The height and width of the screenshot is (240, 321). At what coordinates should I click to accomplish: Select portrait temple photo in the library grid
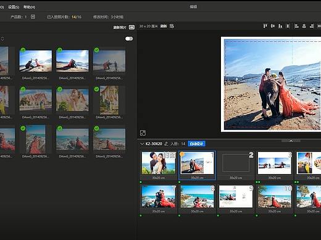click(109, 100)
